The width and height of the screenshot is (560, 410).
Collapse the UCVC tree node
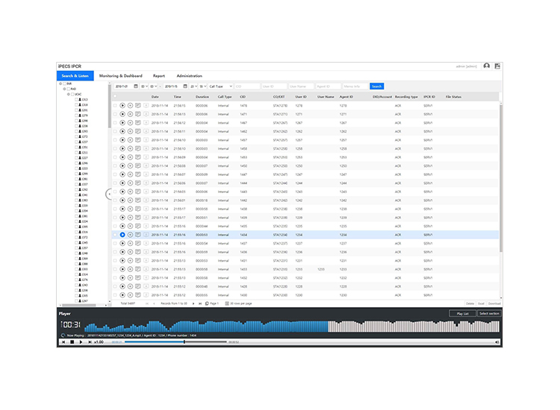point(68,94)
